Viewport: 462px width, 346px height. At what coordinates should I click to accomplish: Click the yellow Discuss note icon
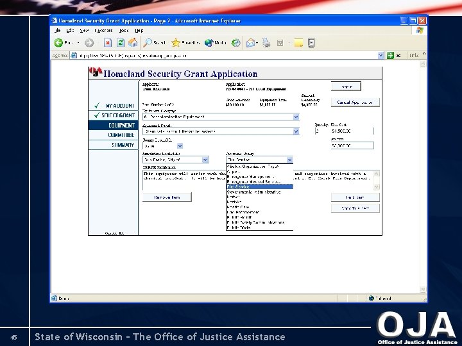[x=298, y=44]
